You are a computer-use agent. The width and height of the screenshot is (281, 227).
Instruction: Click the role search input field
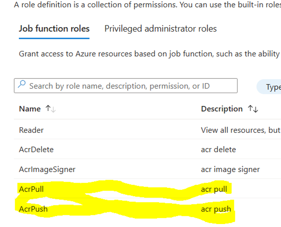click(x=126, y=86)
